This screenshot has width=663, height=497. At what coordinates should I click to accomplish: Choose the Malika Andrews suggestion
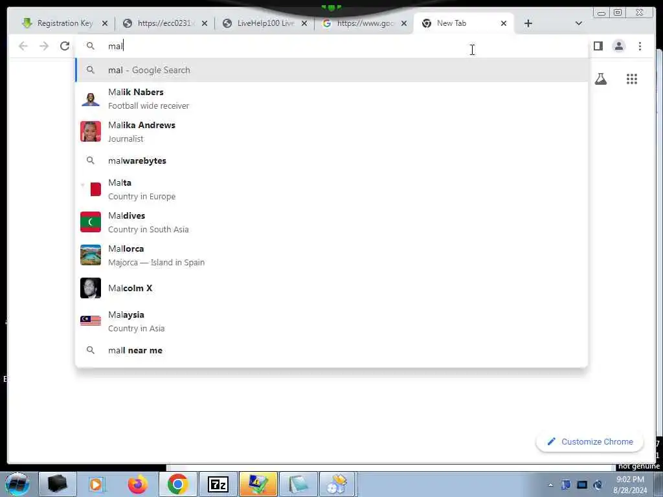[331, 132]
